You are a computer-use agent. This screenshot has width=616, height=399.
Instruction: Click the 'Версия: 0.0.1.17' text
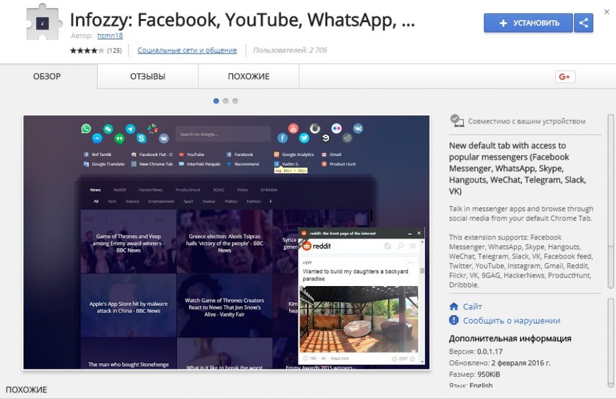(x=476, y=352)
